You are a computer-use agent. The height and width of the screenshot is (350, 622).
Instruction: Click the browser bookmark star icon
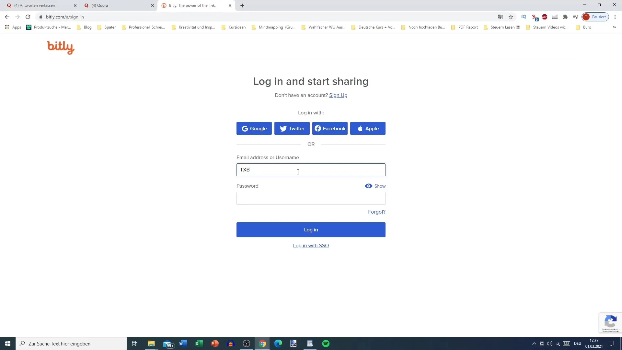(x=512, y=17)
